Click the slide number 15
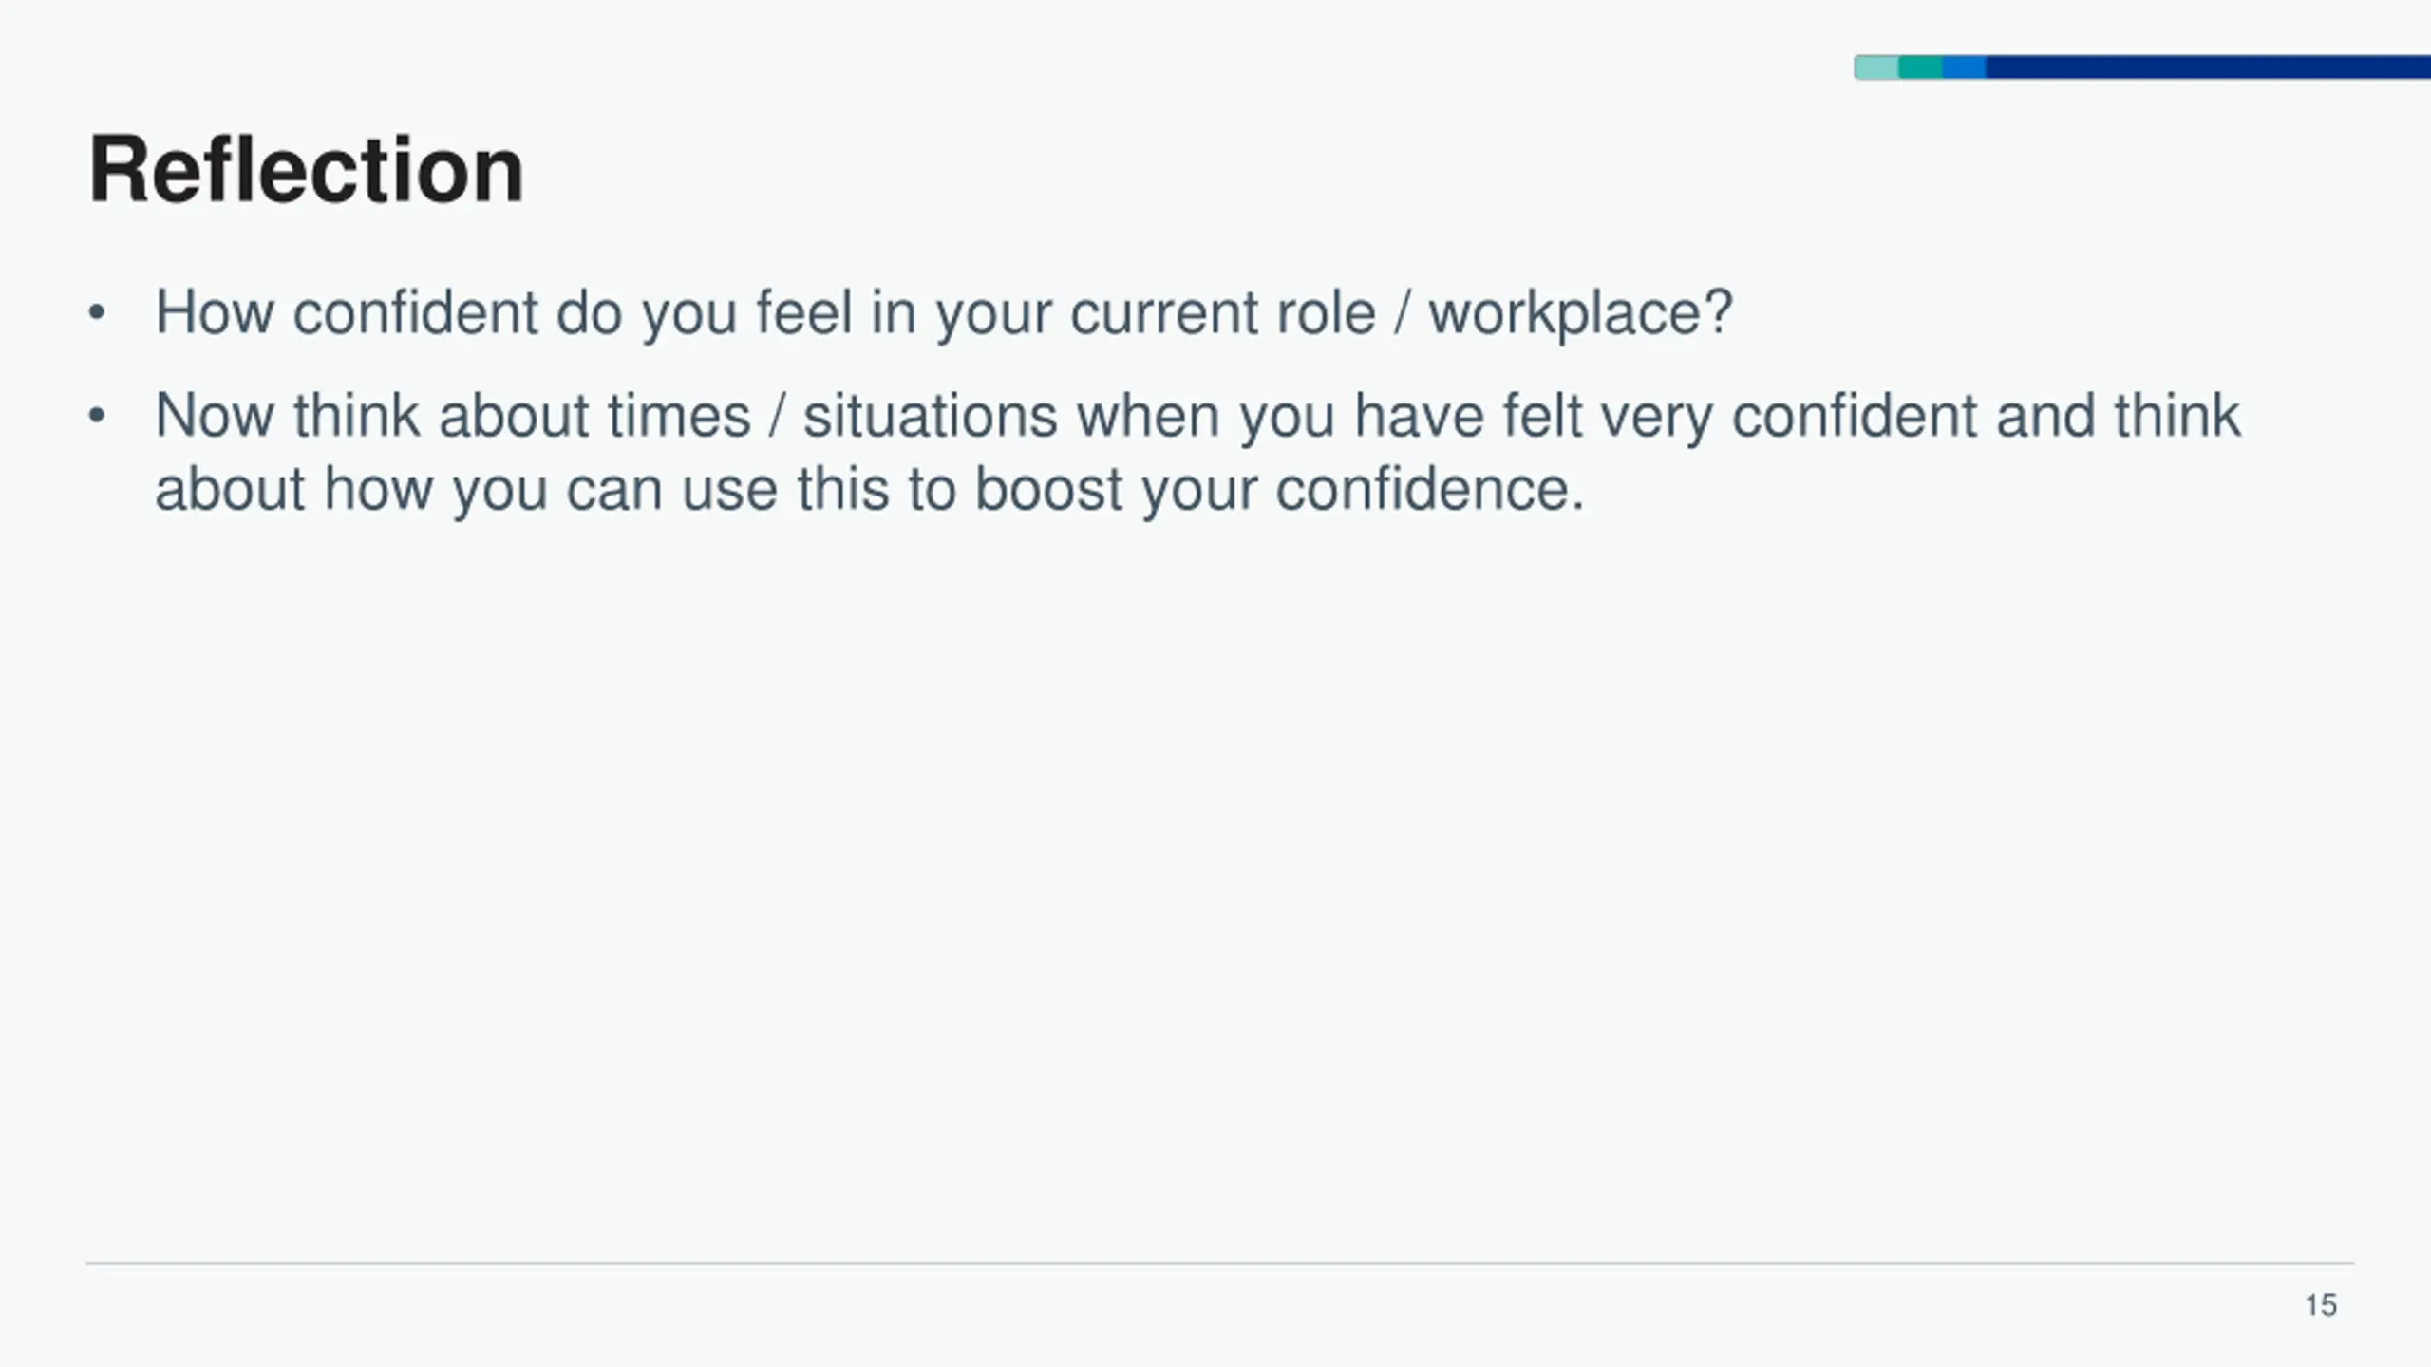The image size is (2431, 1367). [2321, 1305]
